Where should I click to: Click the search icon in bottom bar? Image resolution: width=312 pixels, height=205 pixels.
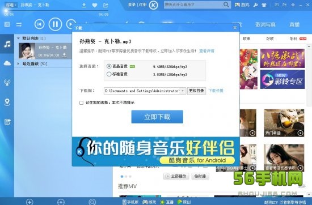[92, 202]
